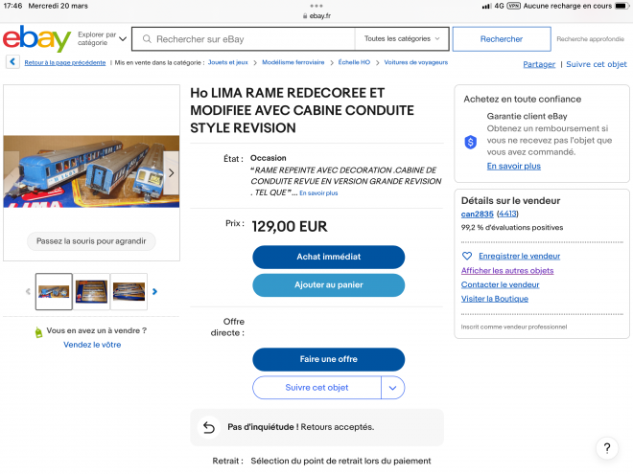This screenshot has width=633, height=474.
Task: Click the returns arrow icon
Action: (x=209, y=427)
